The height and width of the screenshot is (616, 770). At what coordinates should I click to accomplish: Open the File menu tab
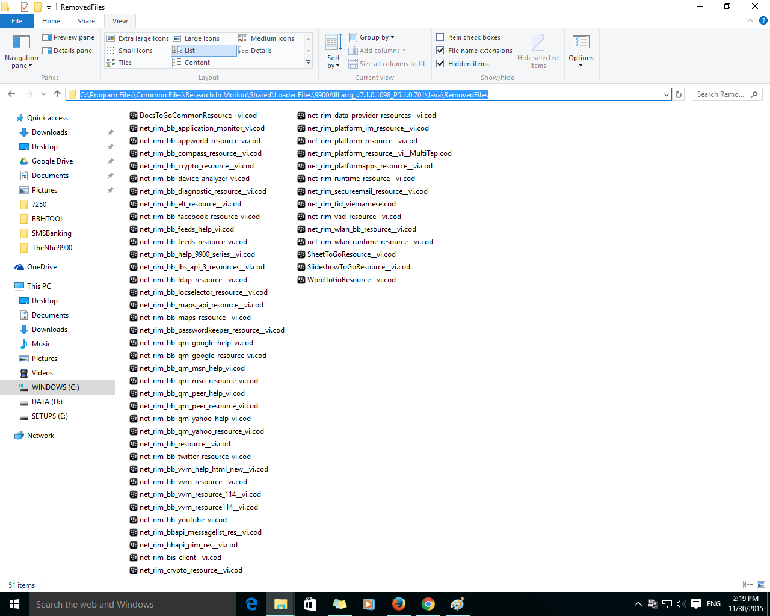pyautogui.click(x=17, y=21)
